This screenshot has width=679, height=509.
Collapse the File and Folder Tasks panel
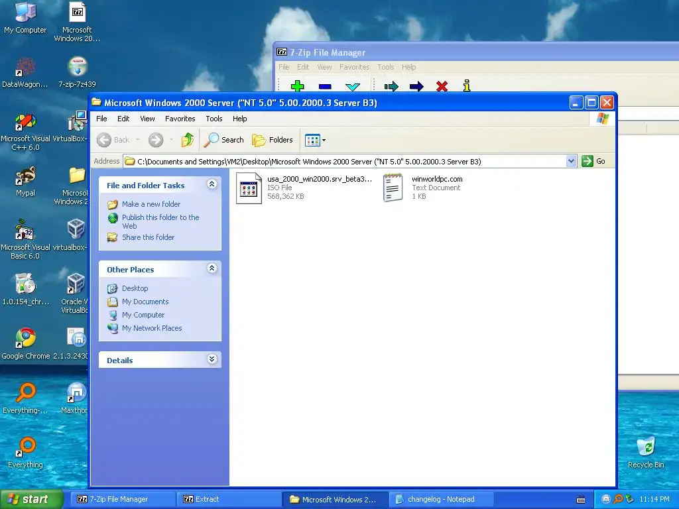point(212,184)
